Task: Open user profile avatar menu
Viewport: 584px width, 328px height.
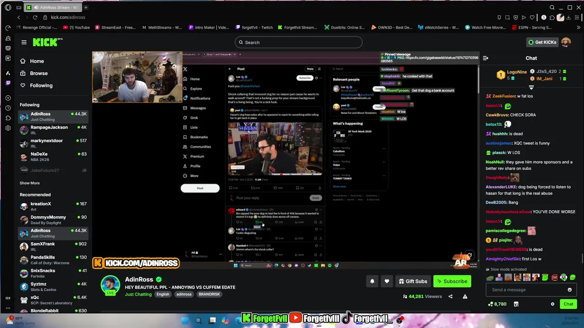Action: (566, 42)
